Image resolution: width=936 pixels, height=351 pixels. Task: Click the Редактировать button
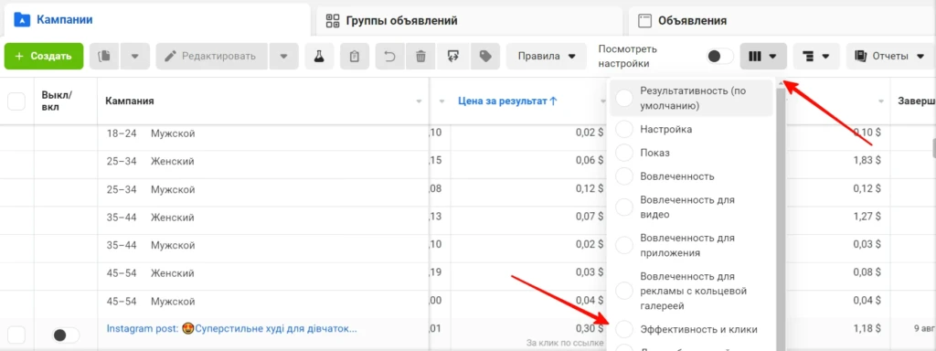pos(211,56)
